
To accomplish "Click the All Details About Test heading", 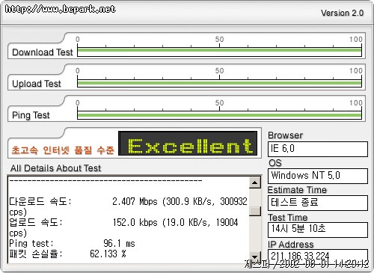I will click(55, 168).
